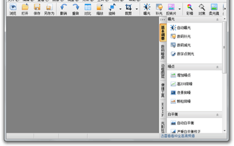The width and height of the screenshot is (234, 146).
Task: Collapse the 噪点 section in side panel
Action: tap(217, 67)
